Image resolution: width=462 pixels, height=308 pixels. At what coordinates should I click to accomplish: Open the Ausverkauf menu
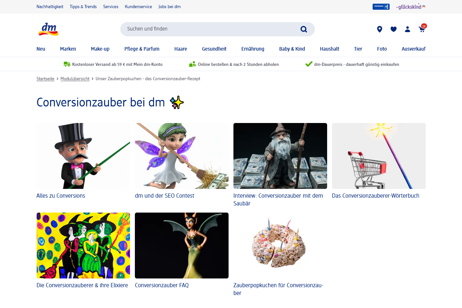[414, 49]
